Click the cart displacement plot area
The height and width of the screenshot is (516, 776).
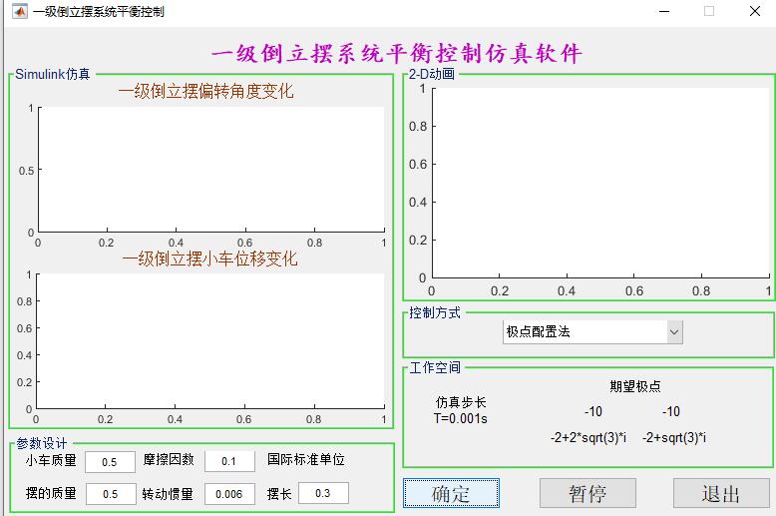point(210,341)
